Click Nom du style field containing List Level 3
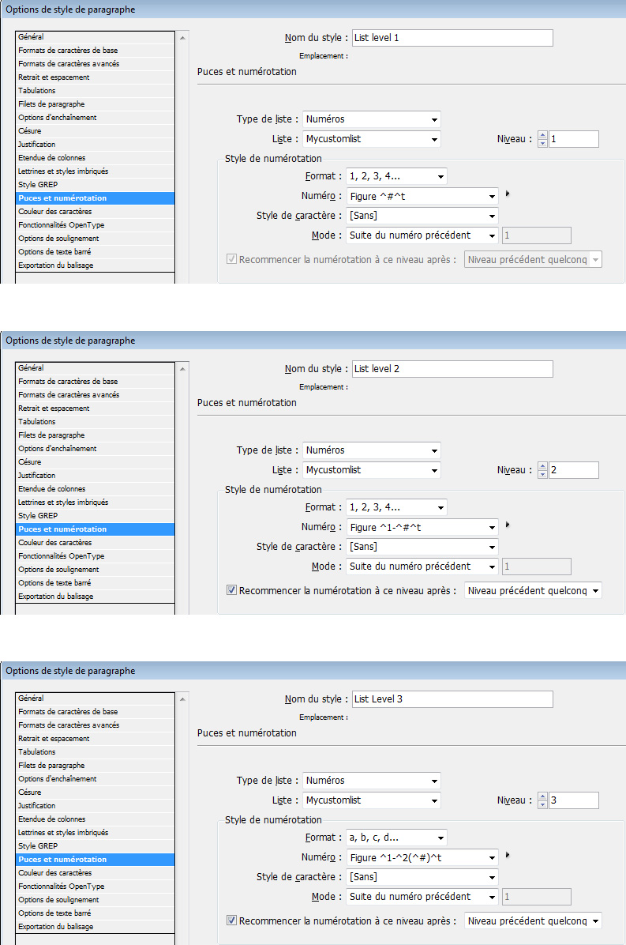626x945 pixels. coord(452,698)
